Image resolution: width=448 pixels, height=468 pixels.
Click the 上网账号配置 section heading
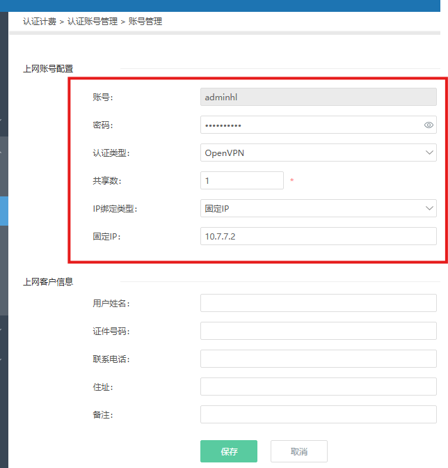[48, 69]
